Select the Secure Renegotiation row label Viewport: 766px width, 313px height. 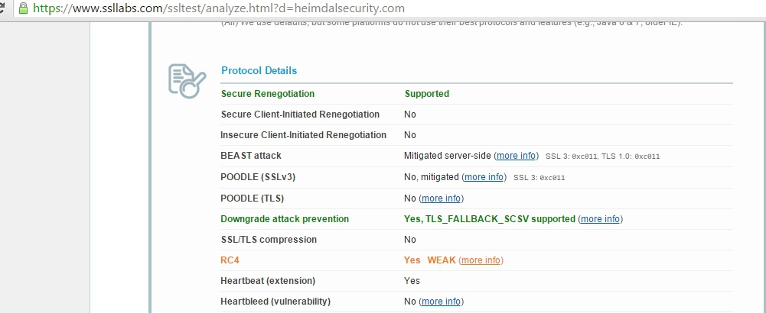[x=267, y=94]
